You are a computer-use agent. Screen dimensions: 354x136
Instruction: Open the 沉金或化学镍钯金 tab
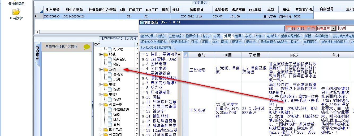pyautogui.click(x=153, y=42)
